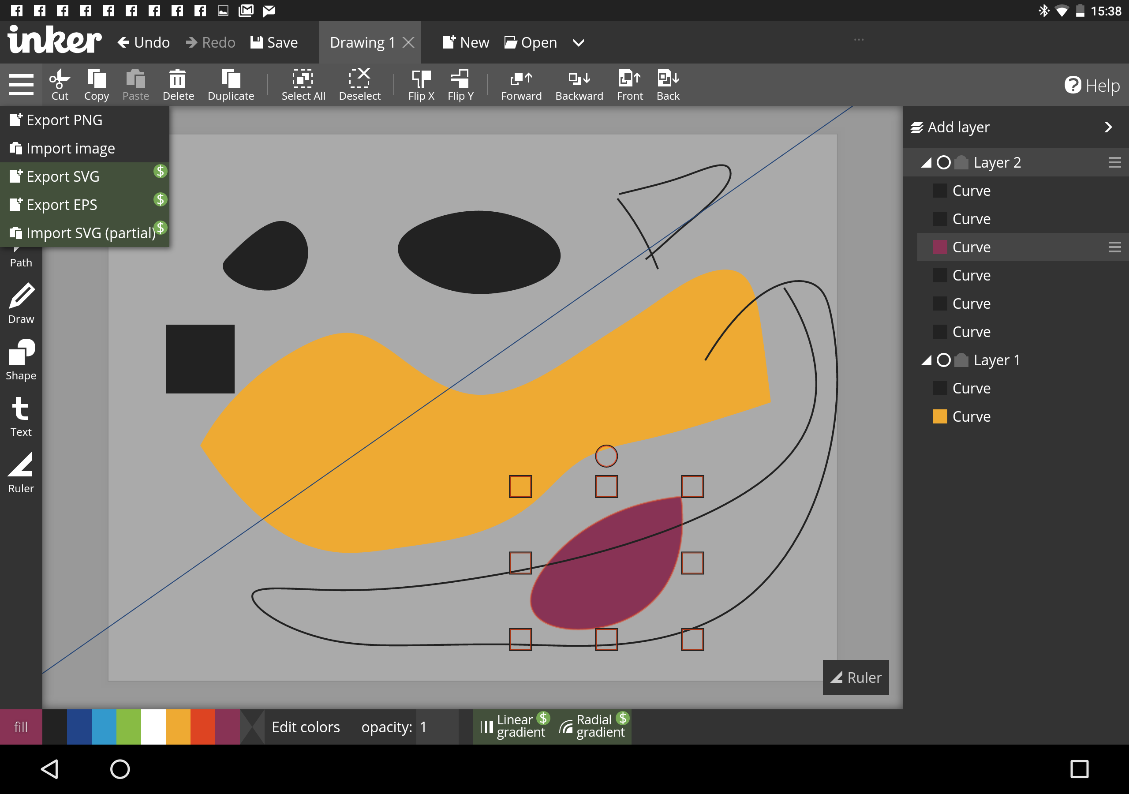Viewport: 1129px width, 794px height.
Task: Deselect the current selection
Action: click(x=359, y=85)
